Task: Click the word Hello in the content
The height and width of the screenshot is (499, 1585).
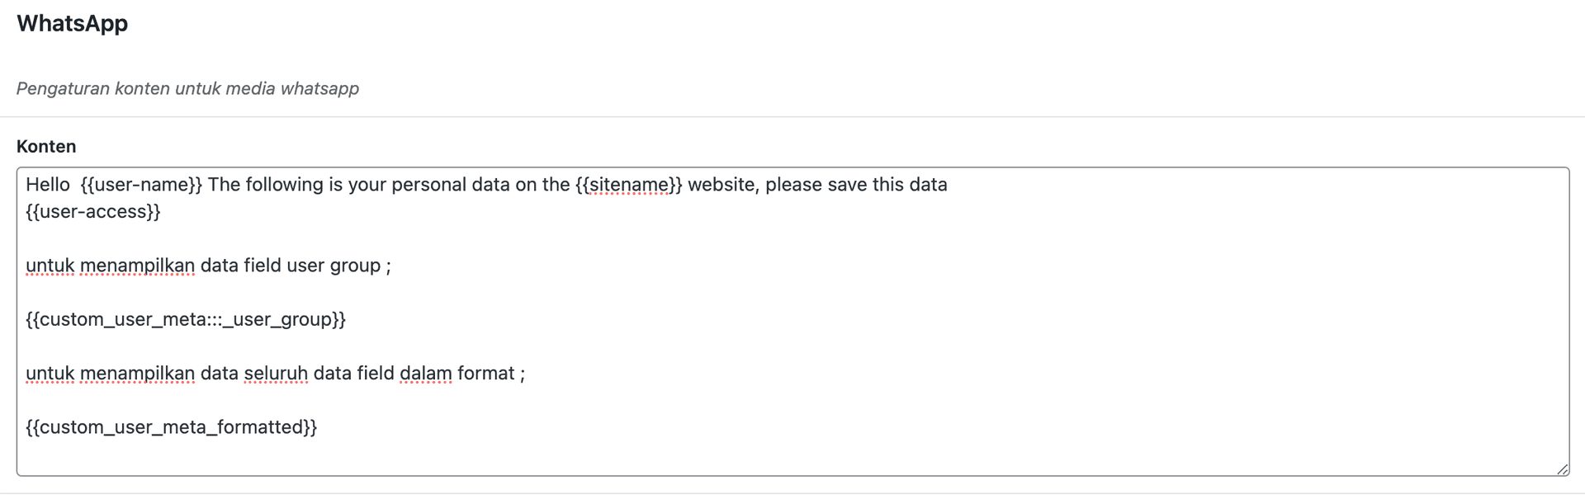Action: click(x=48, y=185)
